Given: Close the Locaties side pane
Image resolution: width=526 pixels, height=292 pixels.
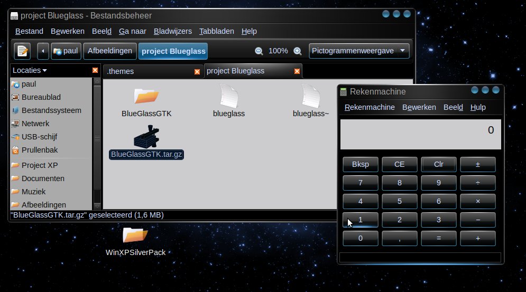Looking at the screenshot, I should click(x=95, y=70).
